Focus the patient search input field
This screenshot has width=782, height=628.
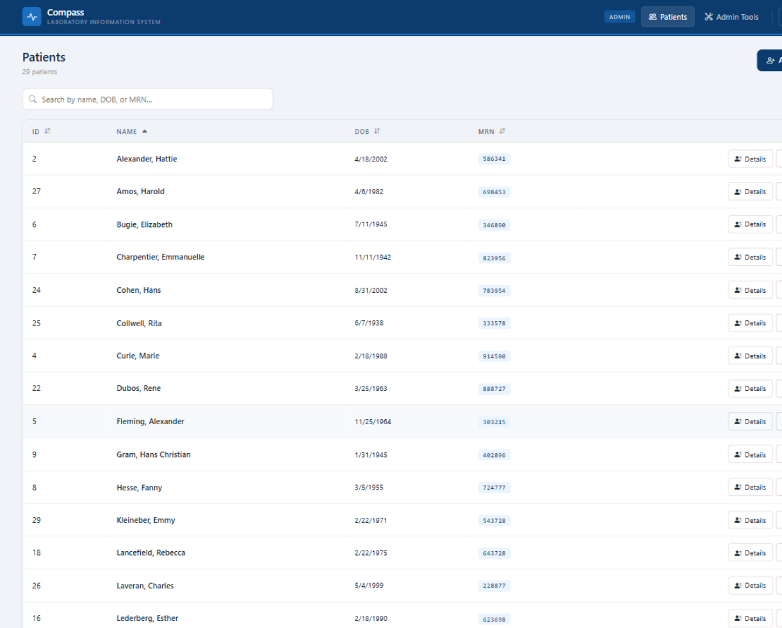tap(148, 99)
